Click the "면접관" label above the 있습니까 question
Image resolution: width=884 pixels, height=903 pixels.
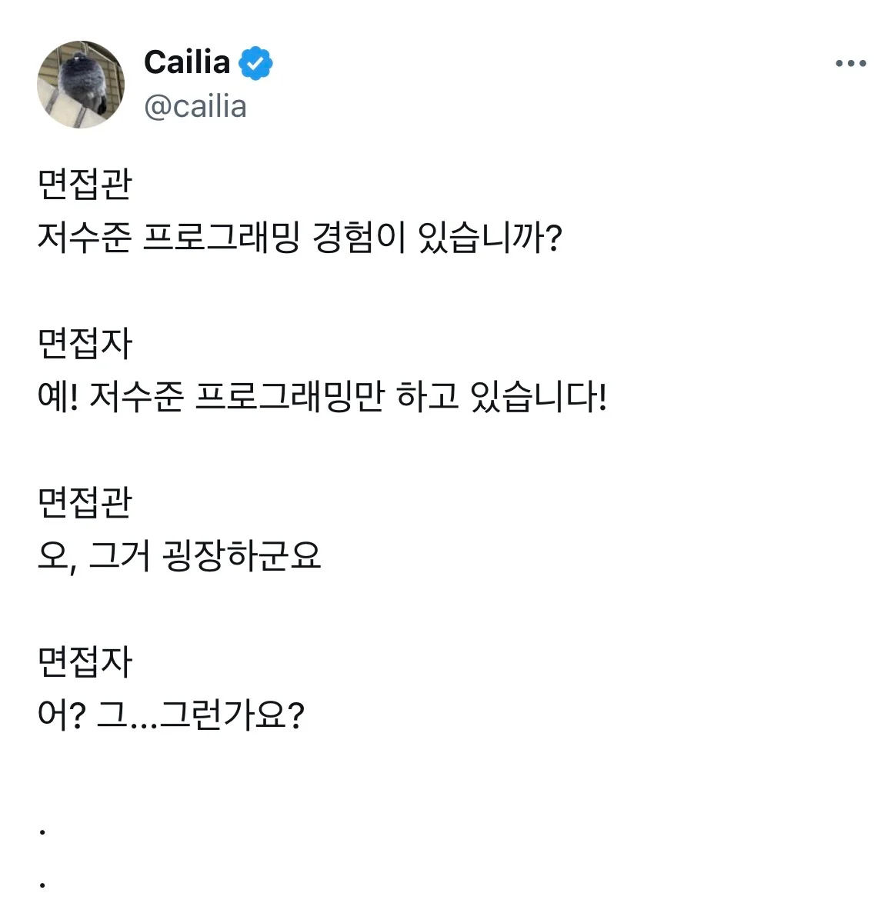85,185
